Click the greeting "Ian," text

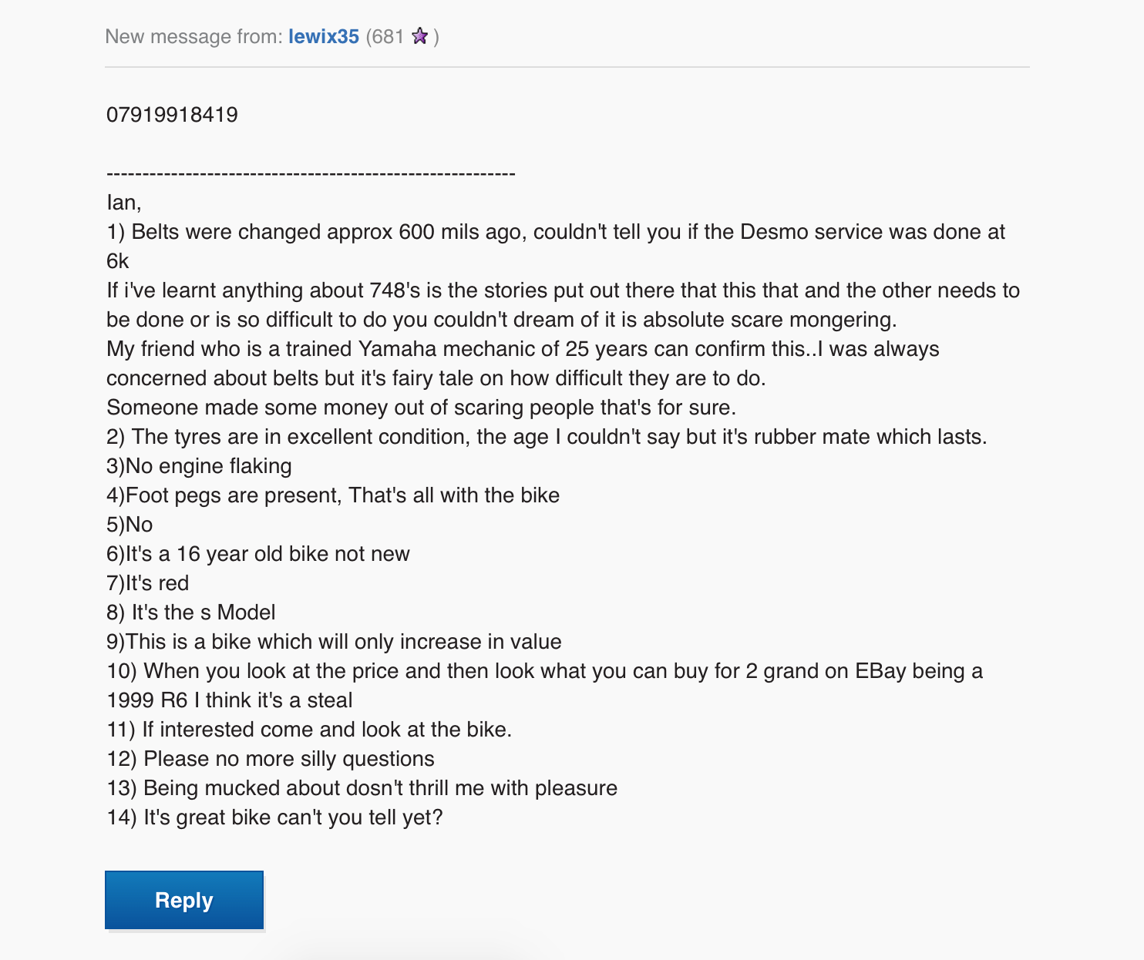[x=123, y=203]
